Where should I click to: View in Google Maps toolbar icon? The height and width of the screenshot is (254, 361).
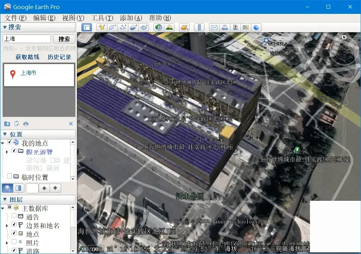click(246, 27)
